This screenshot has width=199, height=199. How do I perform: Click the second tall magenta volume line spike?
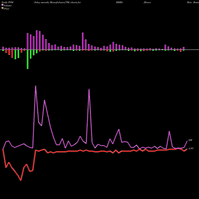click(x=89, y=89)
